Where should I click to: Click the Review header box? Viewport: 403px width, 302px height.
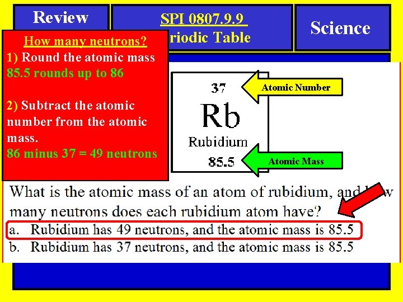(61, 17)
